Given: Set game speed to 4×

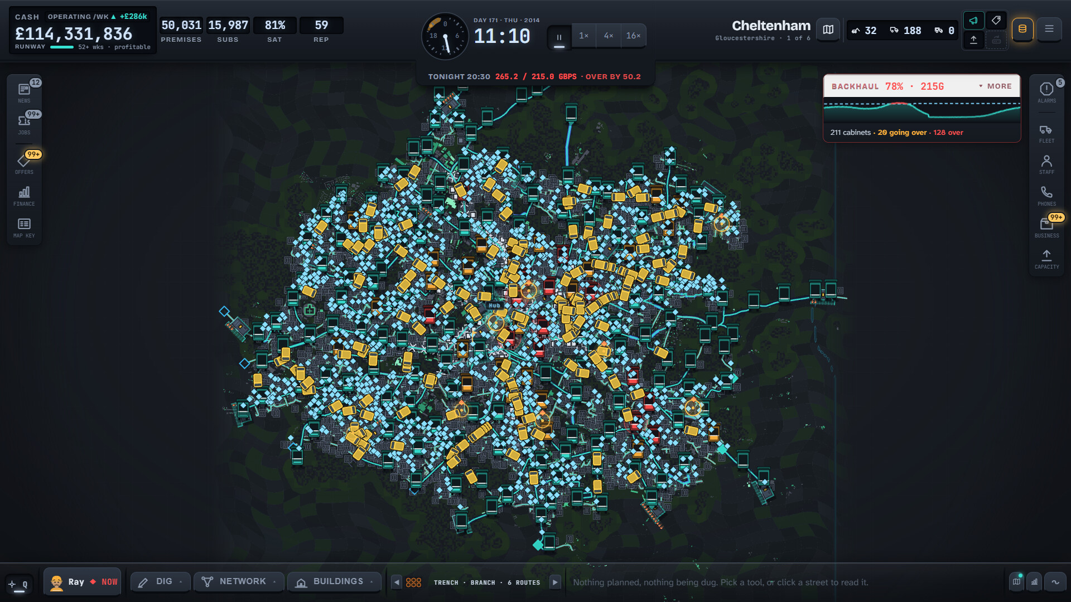Looking at the screenshot, I should [x=609, y=36].
